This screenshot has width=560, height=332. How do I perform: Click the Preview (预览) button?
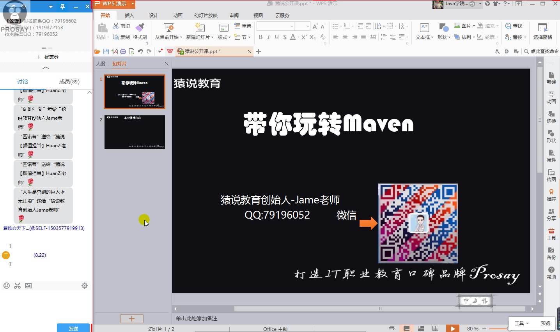click(x=545, y=323)
